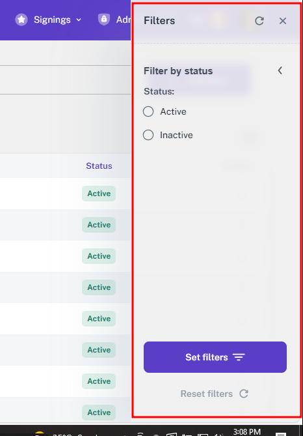Open the taskbar notification center icon
This screenshot has height=436, width=303.
point(281,434)
